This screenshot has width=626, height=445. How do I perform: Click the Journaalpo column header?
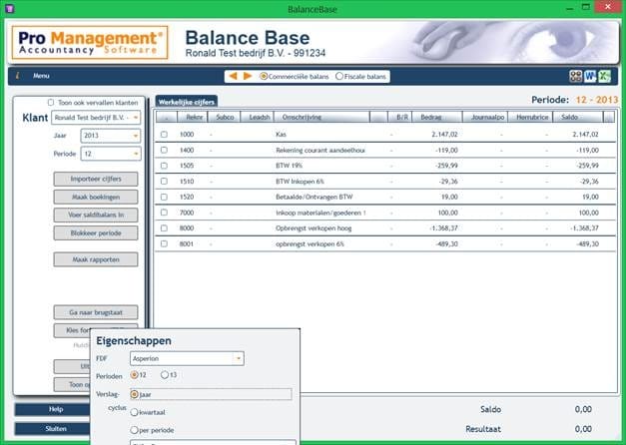(485, 117)
